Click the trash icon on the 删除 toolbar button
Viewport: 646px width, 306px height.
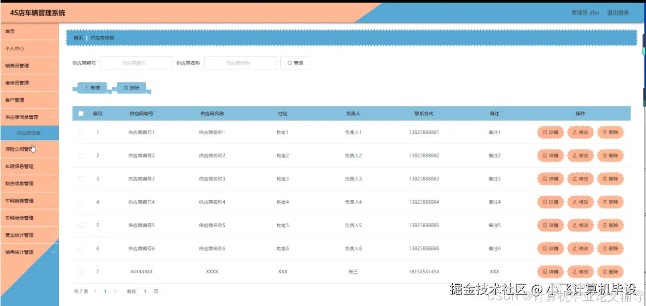(x=127, y=87)
